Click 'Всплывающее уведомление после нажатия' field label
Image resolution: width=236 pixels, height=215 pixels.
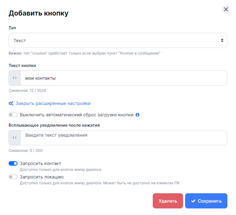54,125
